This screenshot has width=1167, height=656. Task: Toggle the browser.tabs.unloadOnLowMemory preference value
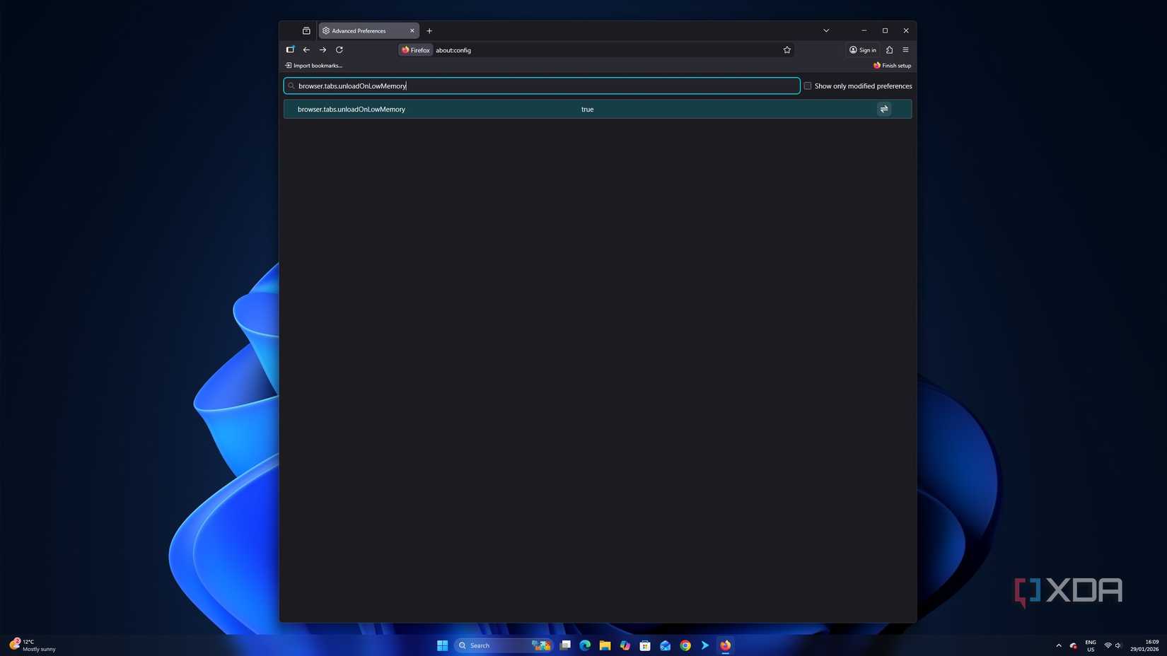[883, 109]
